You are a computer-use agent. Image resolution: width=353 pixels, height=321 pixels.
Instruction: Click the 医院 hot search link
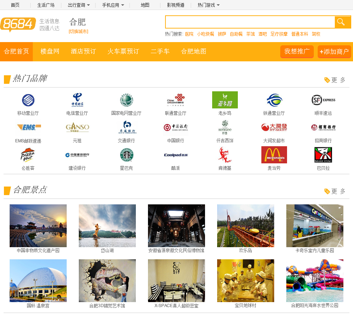coord(189,34)
